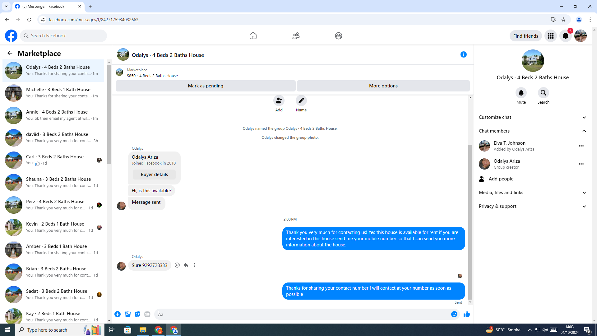Click the Facebook logo

click(11, 36)
